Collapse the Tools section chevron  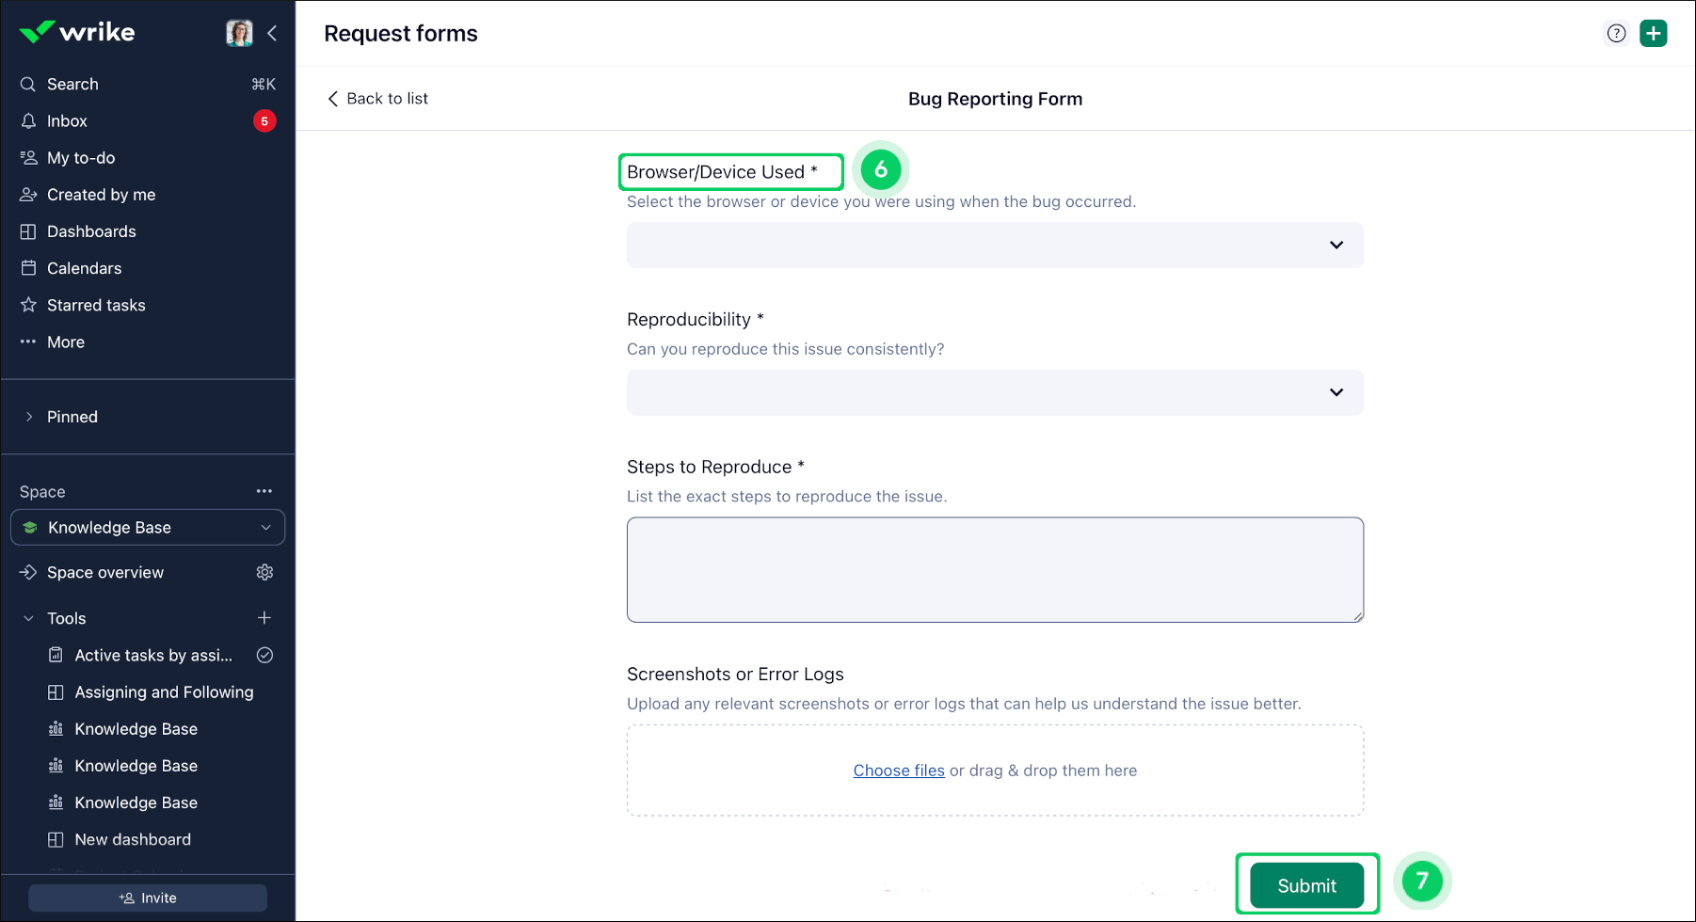(x=29, y=618)
